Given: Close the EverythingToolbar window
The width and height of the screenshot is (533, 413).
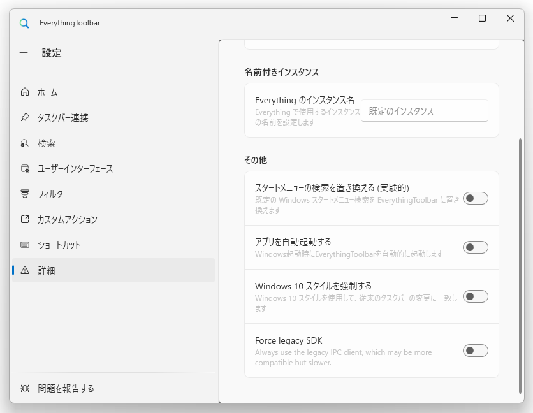Looking at the screenshot, I should [x=510, y=18].
